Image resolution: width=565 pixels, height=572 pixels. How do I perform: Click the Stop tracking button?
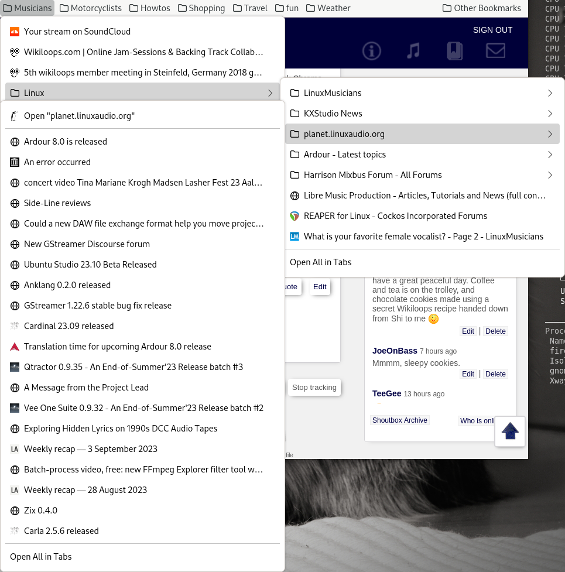click(x=314, y=388)
